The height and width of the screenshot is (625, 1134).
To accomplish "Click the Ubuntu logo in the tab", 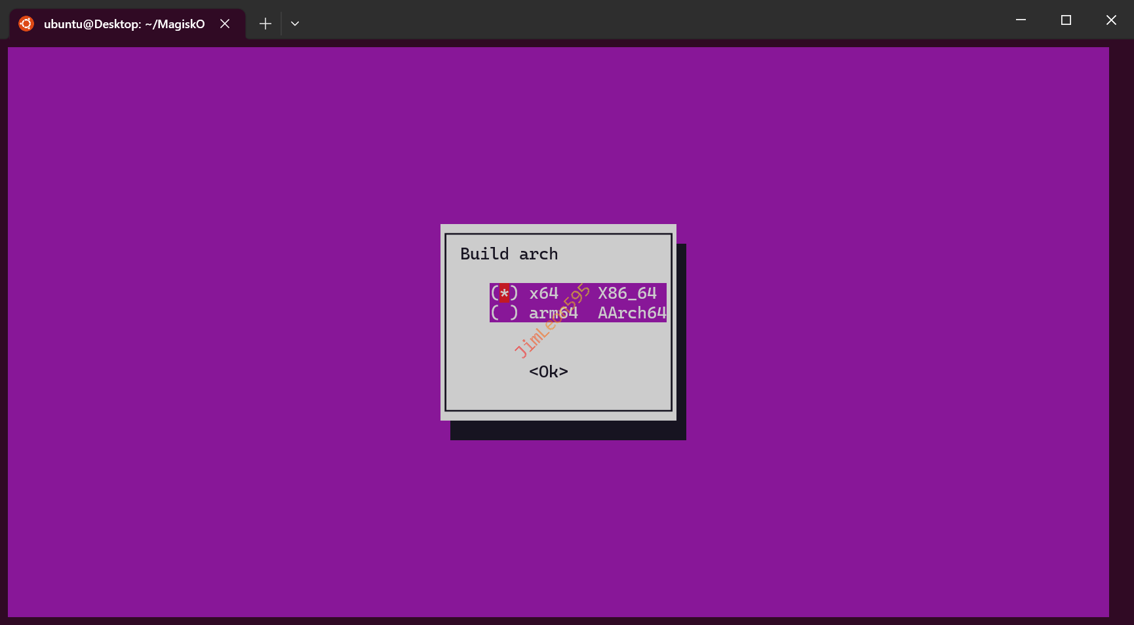I will tap(26, 24).
